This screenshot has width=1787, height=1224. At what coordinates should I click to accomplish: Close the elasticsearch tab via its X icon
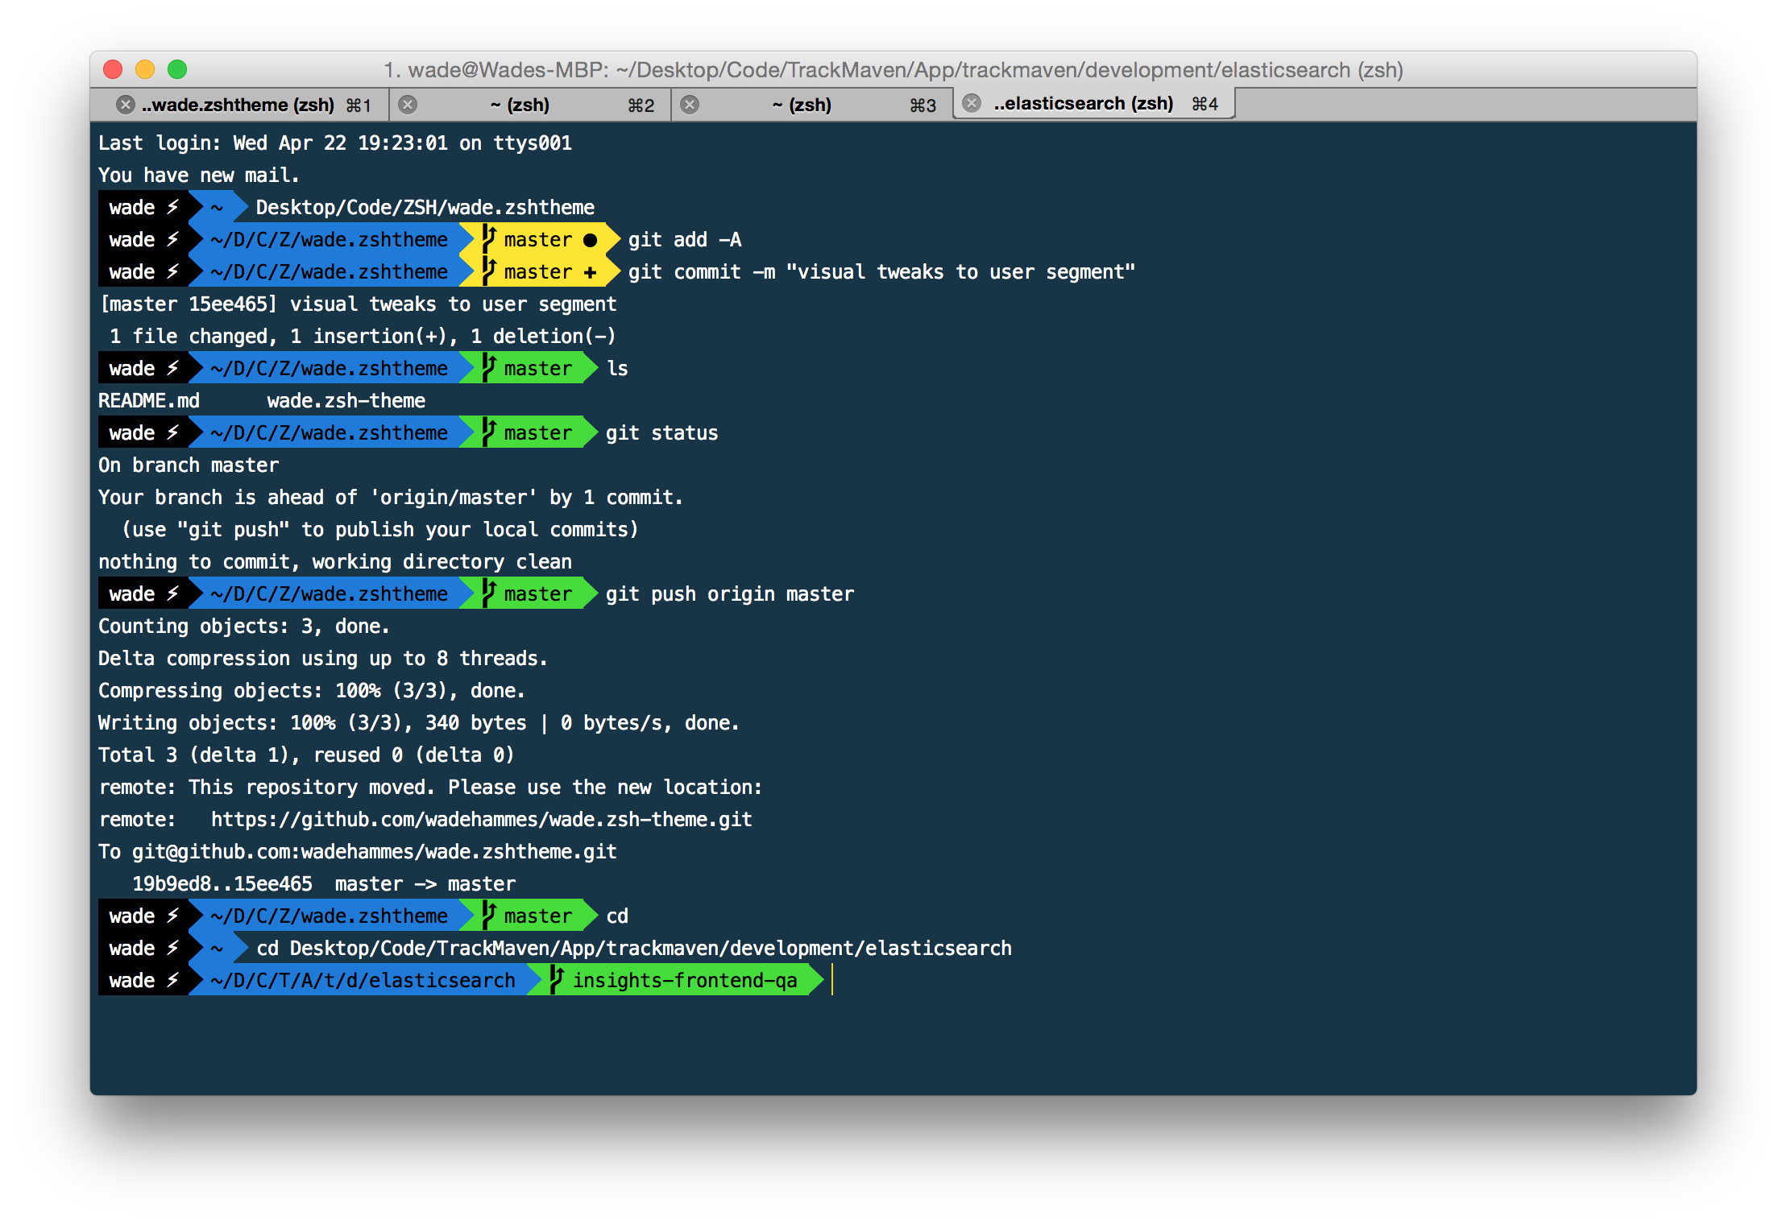point(972,103)
